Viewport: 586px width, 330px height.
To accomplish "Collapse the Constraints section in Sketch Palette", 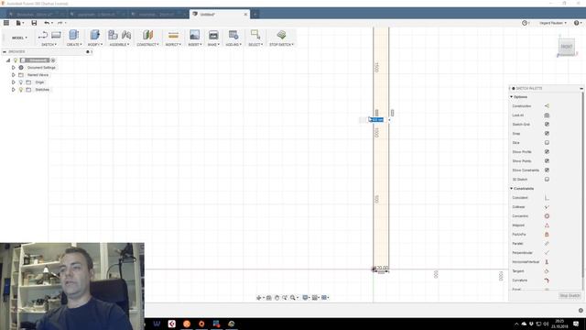I will click(512, 189).
